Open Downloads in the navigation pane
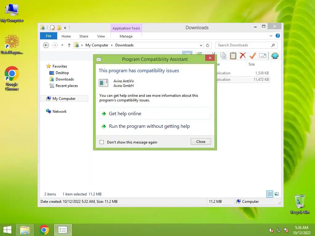 (x=65, y=79)
